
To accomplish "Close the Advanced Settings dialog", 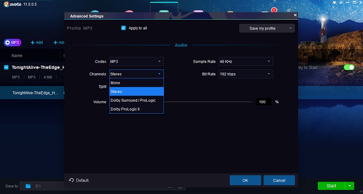I will [295, 15].
